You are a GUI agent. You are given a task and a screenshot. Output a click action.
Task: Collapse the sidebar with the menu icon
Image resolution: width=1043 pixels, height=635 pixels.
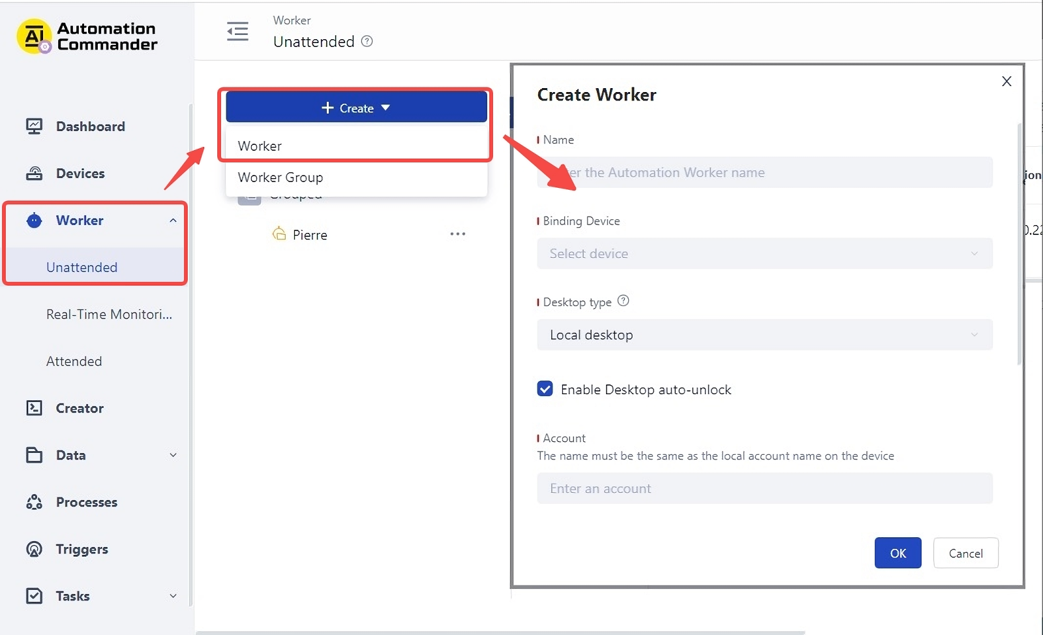click(x=237, y=31)
